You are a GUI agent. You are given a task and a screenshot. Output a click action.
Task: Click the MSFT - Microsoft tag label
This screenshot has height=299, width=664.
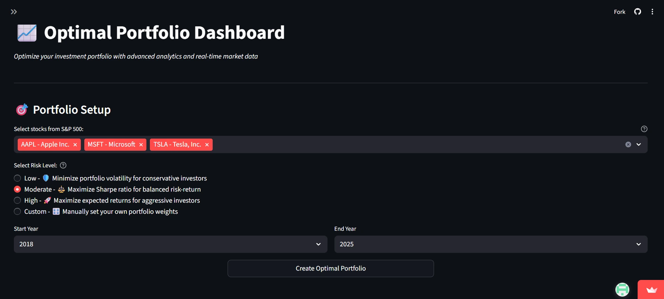click(x=111, y=144)
